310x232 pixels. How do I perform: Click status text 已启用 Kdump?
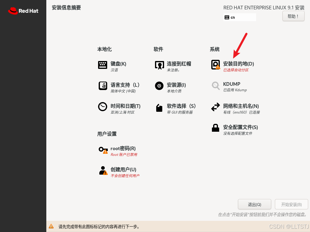[x=235, y=90]
